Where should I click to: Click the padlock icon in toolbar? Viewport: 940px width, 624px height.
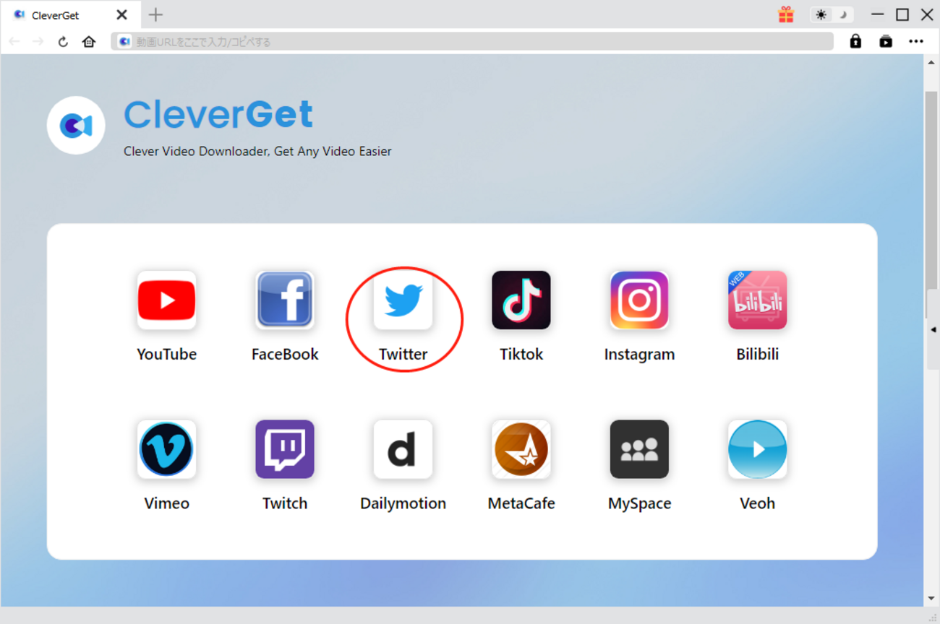[855, 41]
